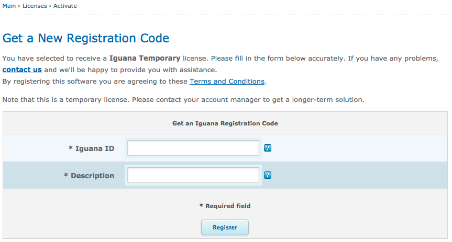Viewport: 452px width, 242px height.
Task: Click the help icon beside Iguana ID
Action: 268,148
